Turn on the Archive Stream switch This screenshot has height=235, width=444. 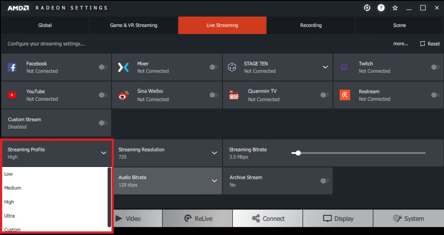(x=324, y=181)
